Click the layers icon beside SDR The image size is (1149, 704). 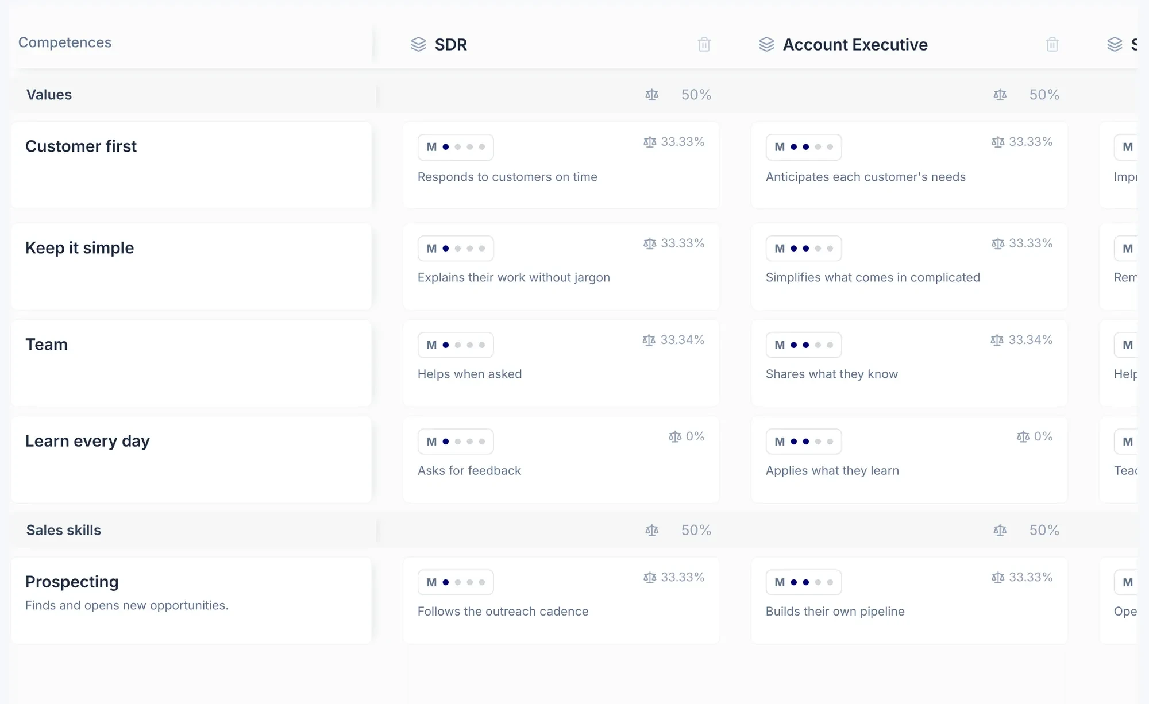click(x=419, y=44)
